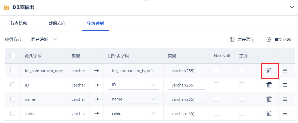Click the reorder handle on sales row
The width and height of the screenshot is (298, 123).
[x=285, y=113]
